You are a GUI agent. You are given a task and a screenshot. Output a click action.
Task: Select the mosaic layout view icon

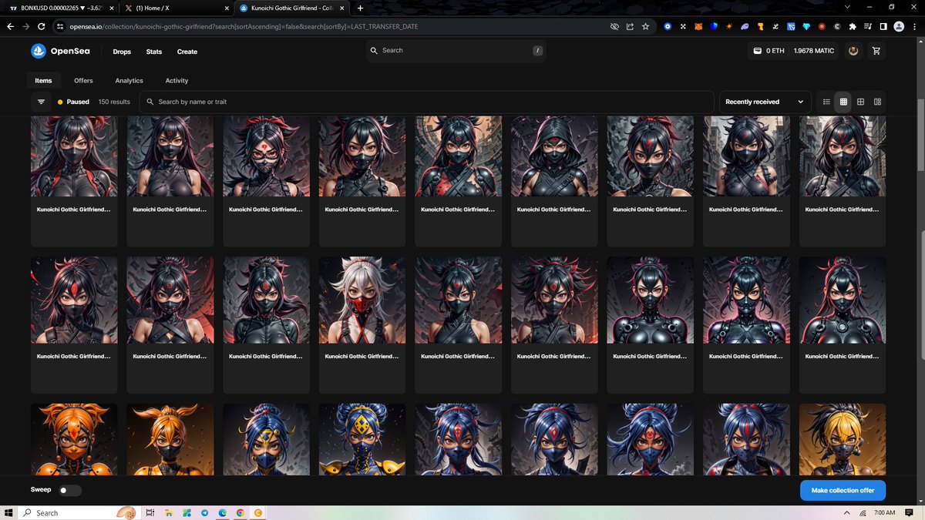pos(877,102)
